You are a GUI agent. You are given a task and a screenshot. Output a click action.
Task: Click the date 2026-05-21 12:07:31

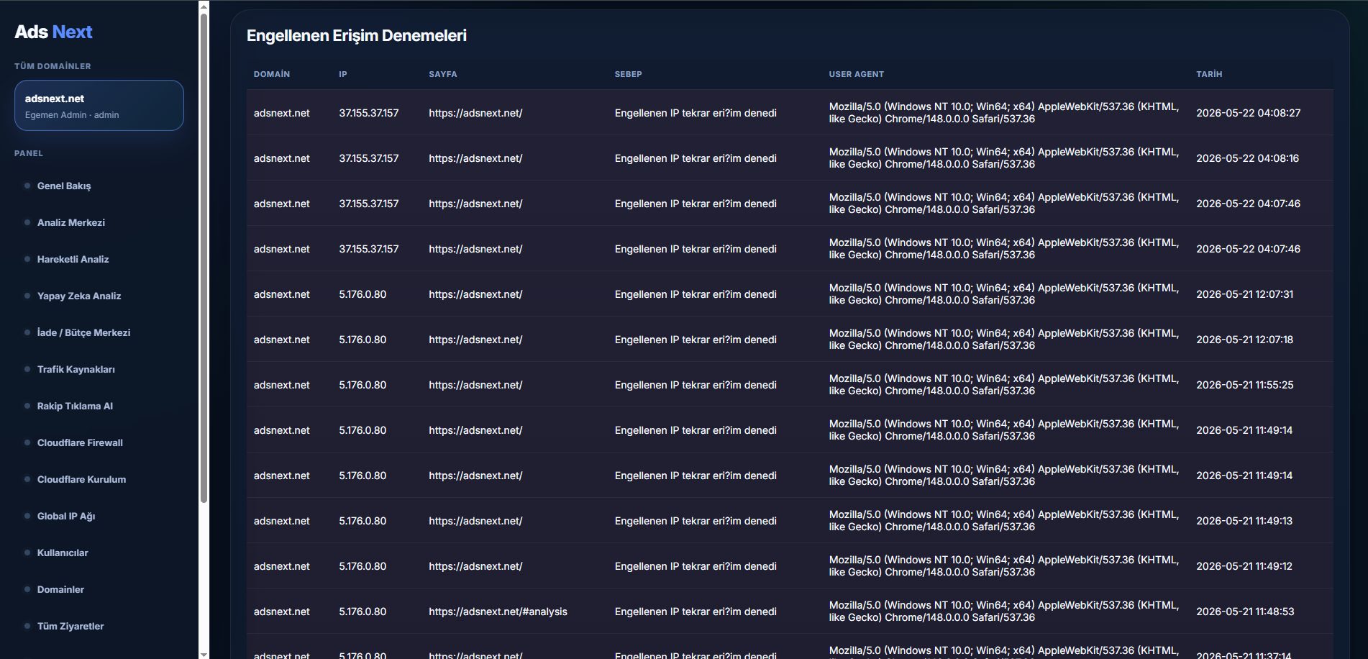1244,294
